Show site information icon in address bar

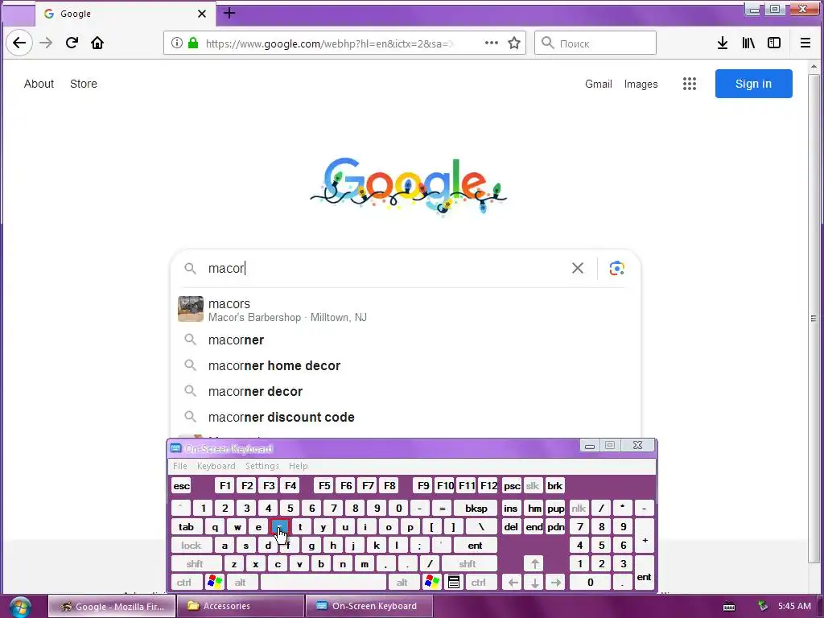tap(177, 43)
